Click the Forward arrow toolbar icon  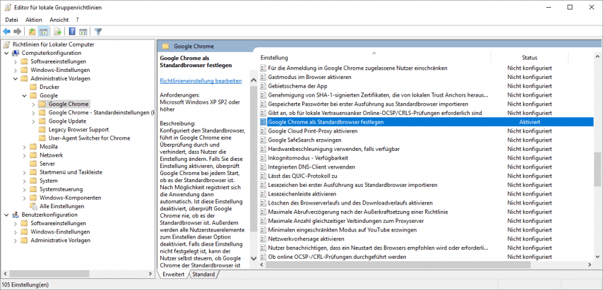coord(18,31)
